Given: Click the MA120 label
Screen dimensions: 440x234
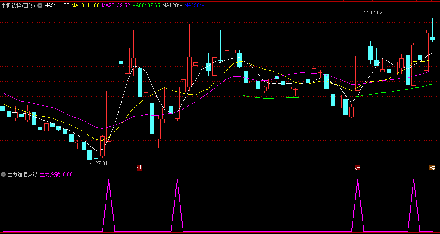Looking at the screenshot, I should (172, 5).
